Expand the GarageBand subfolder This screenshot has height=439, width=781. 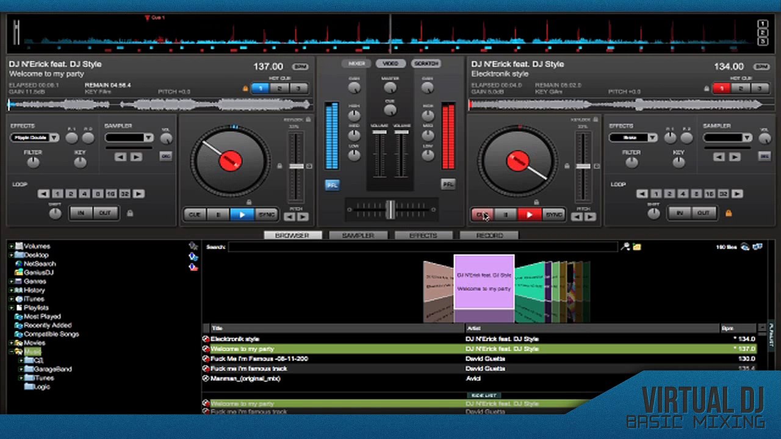click(21, 369)
